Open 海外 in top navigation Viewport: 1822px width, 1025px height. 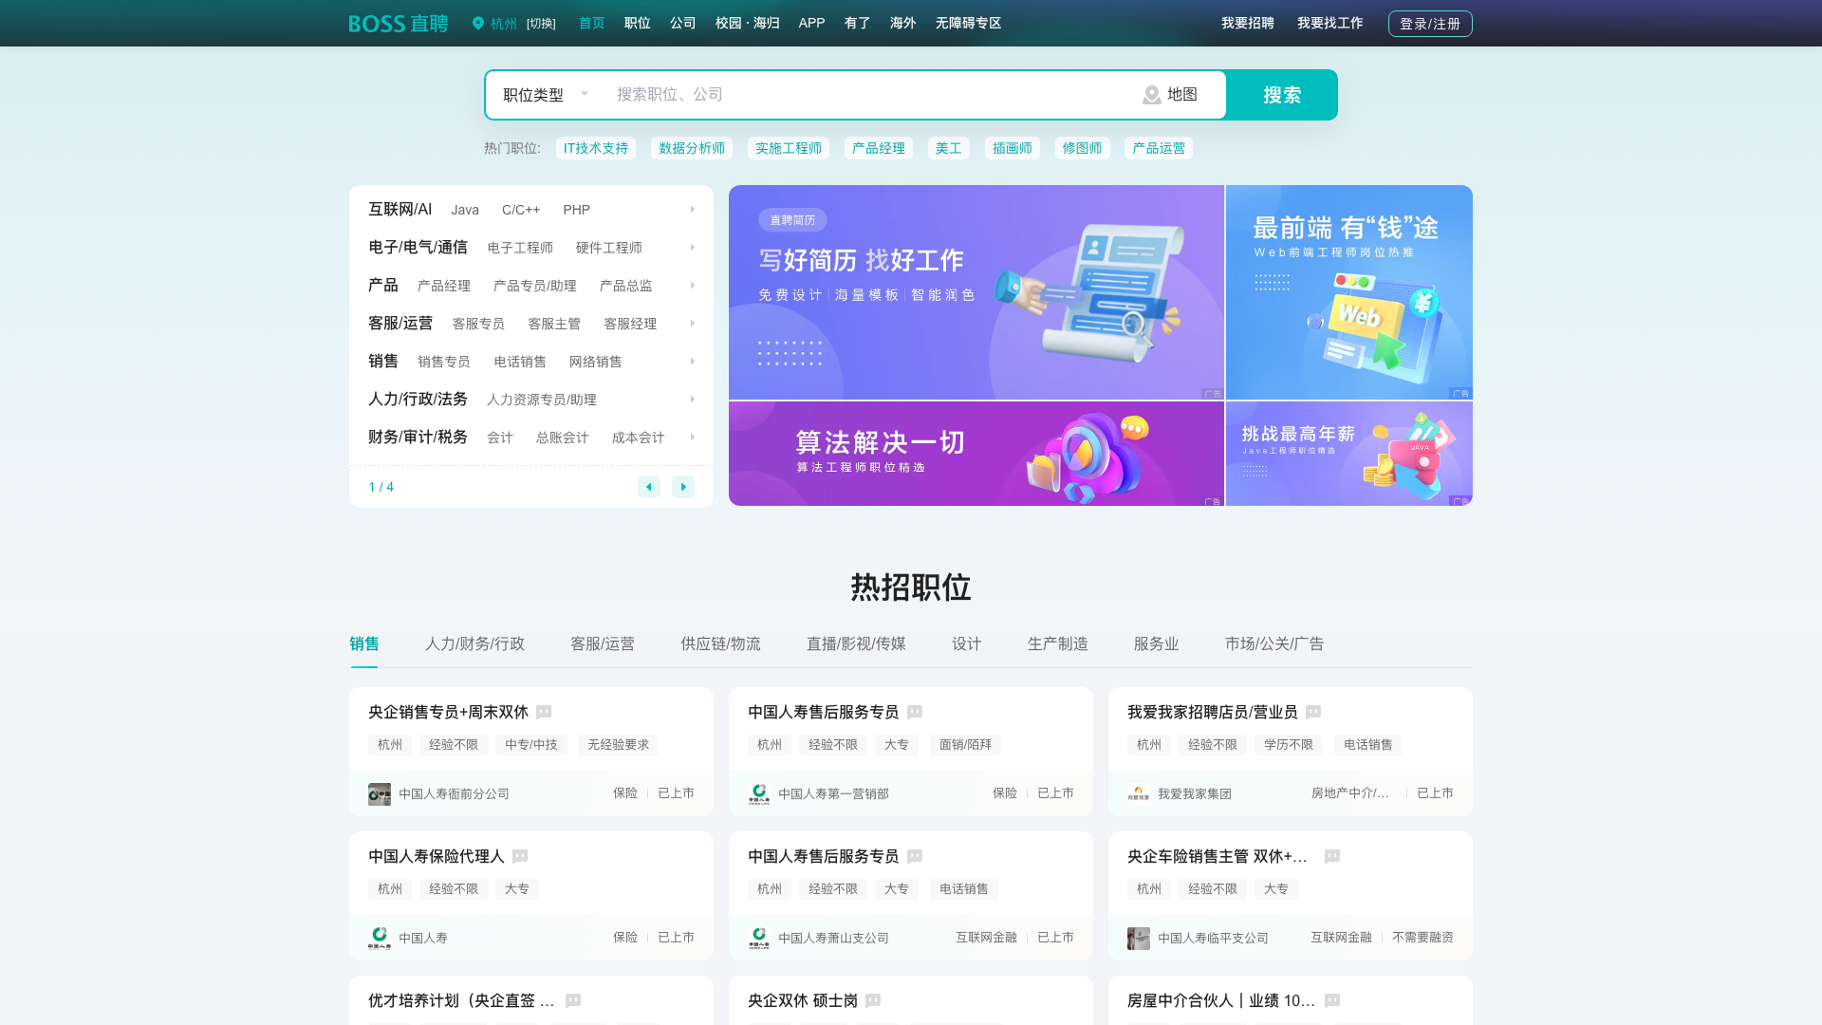902,23
